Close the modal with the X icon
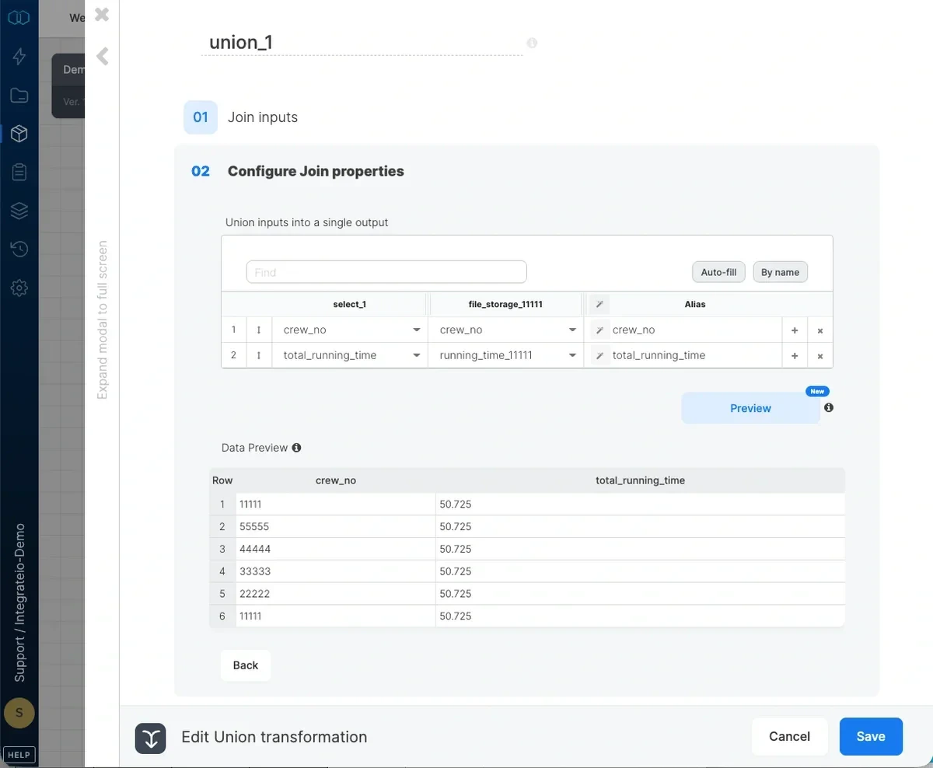This screenshot has height=768, width=933. point(102,14)
